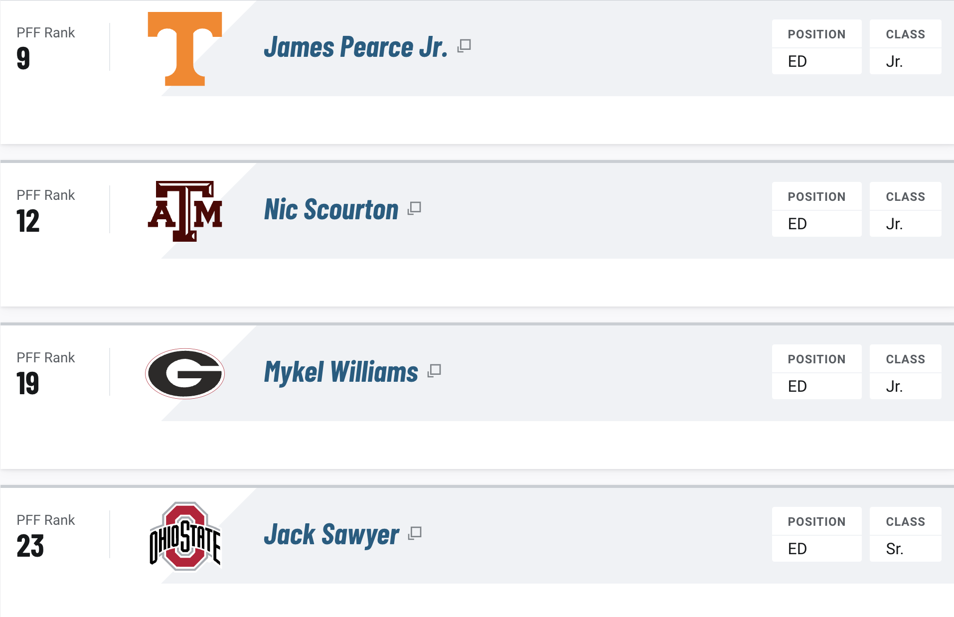This screenshot has width=954, height=617.
Task: Open Nic Scourton player profile
Action: [x=331, y=210]
